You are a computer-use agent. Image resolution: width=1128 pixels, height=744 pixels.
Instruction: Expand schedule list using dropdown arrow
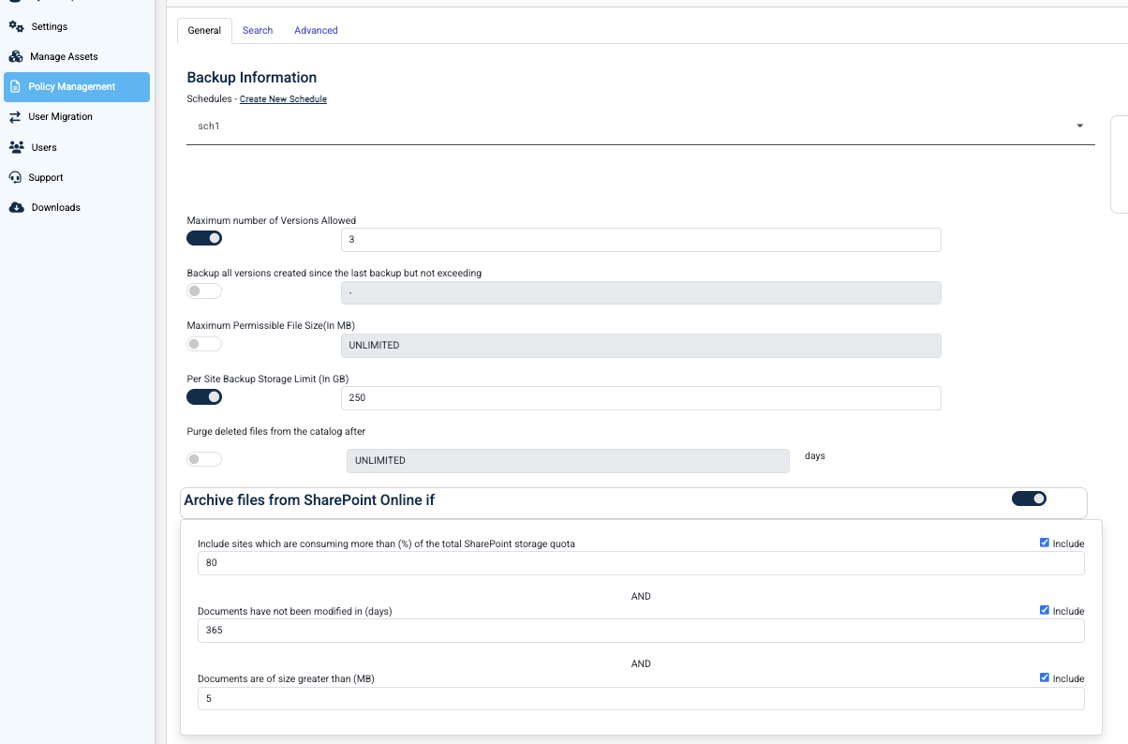[x=1080, y=126]
